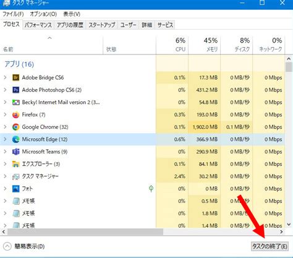This screenshot has width=293, height=258.
Task: Sort by the ディスク column header
Action: click(237, 45)
